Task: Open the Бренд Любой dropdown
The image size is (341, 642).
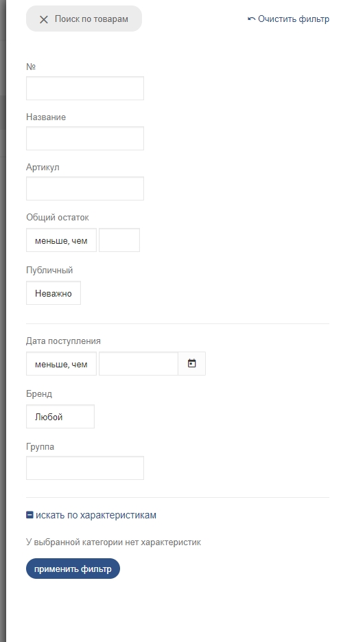Action: pos(60,417)
